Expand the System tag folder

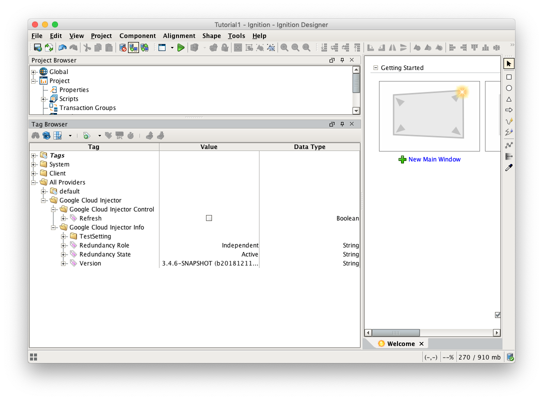[x=33, y=164]
